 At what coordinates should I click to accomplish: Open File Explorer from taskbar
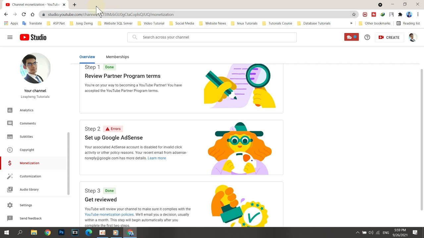34,233
